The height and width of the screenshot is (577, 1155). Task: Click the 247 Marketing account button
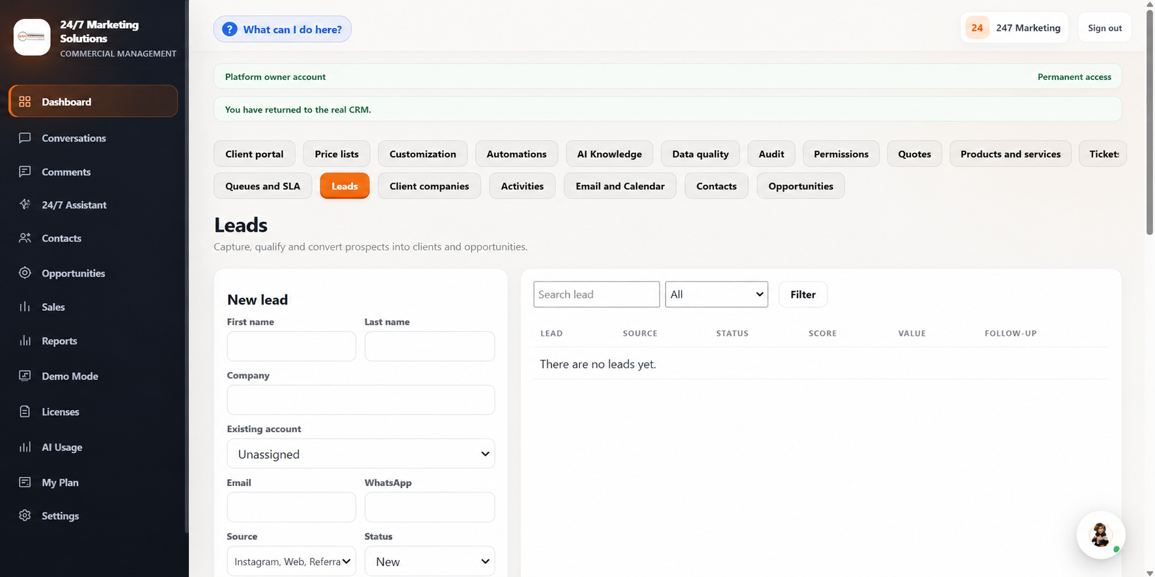[x=1014, y=28]
